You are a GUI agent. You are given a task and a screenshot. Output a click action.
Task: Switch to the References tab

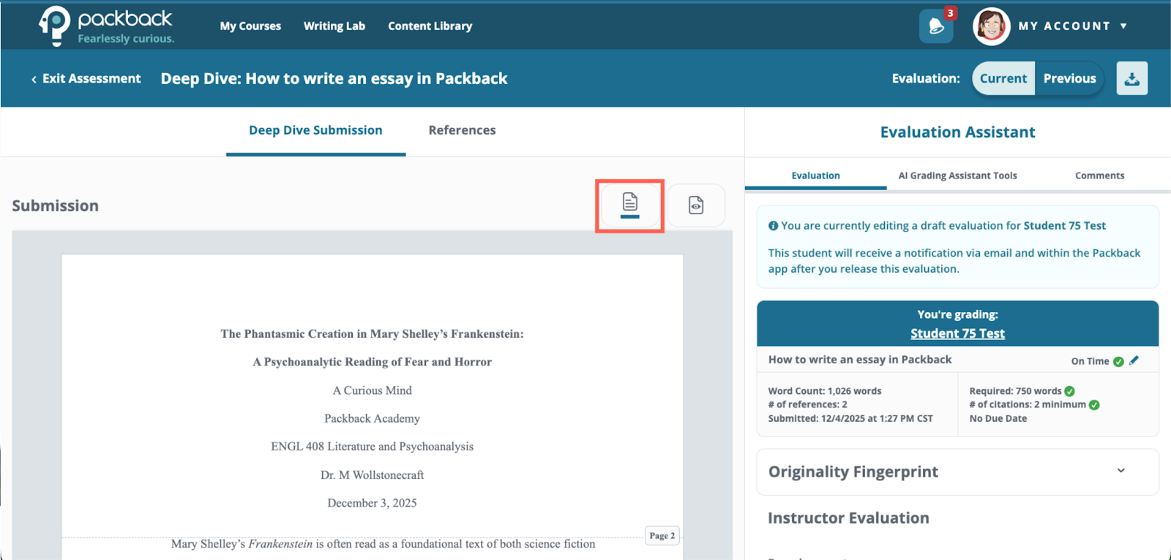[462, 130]
